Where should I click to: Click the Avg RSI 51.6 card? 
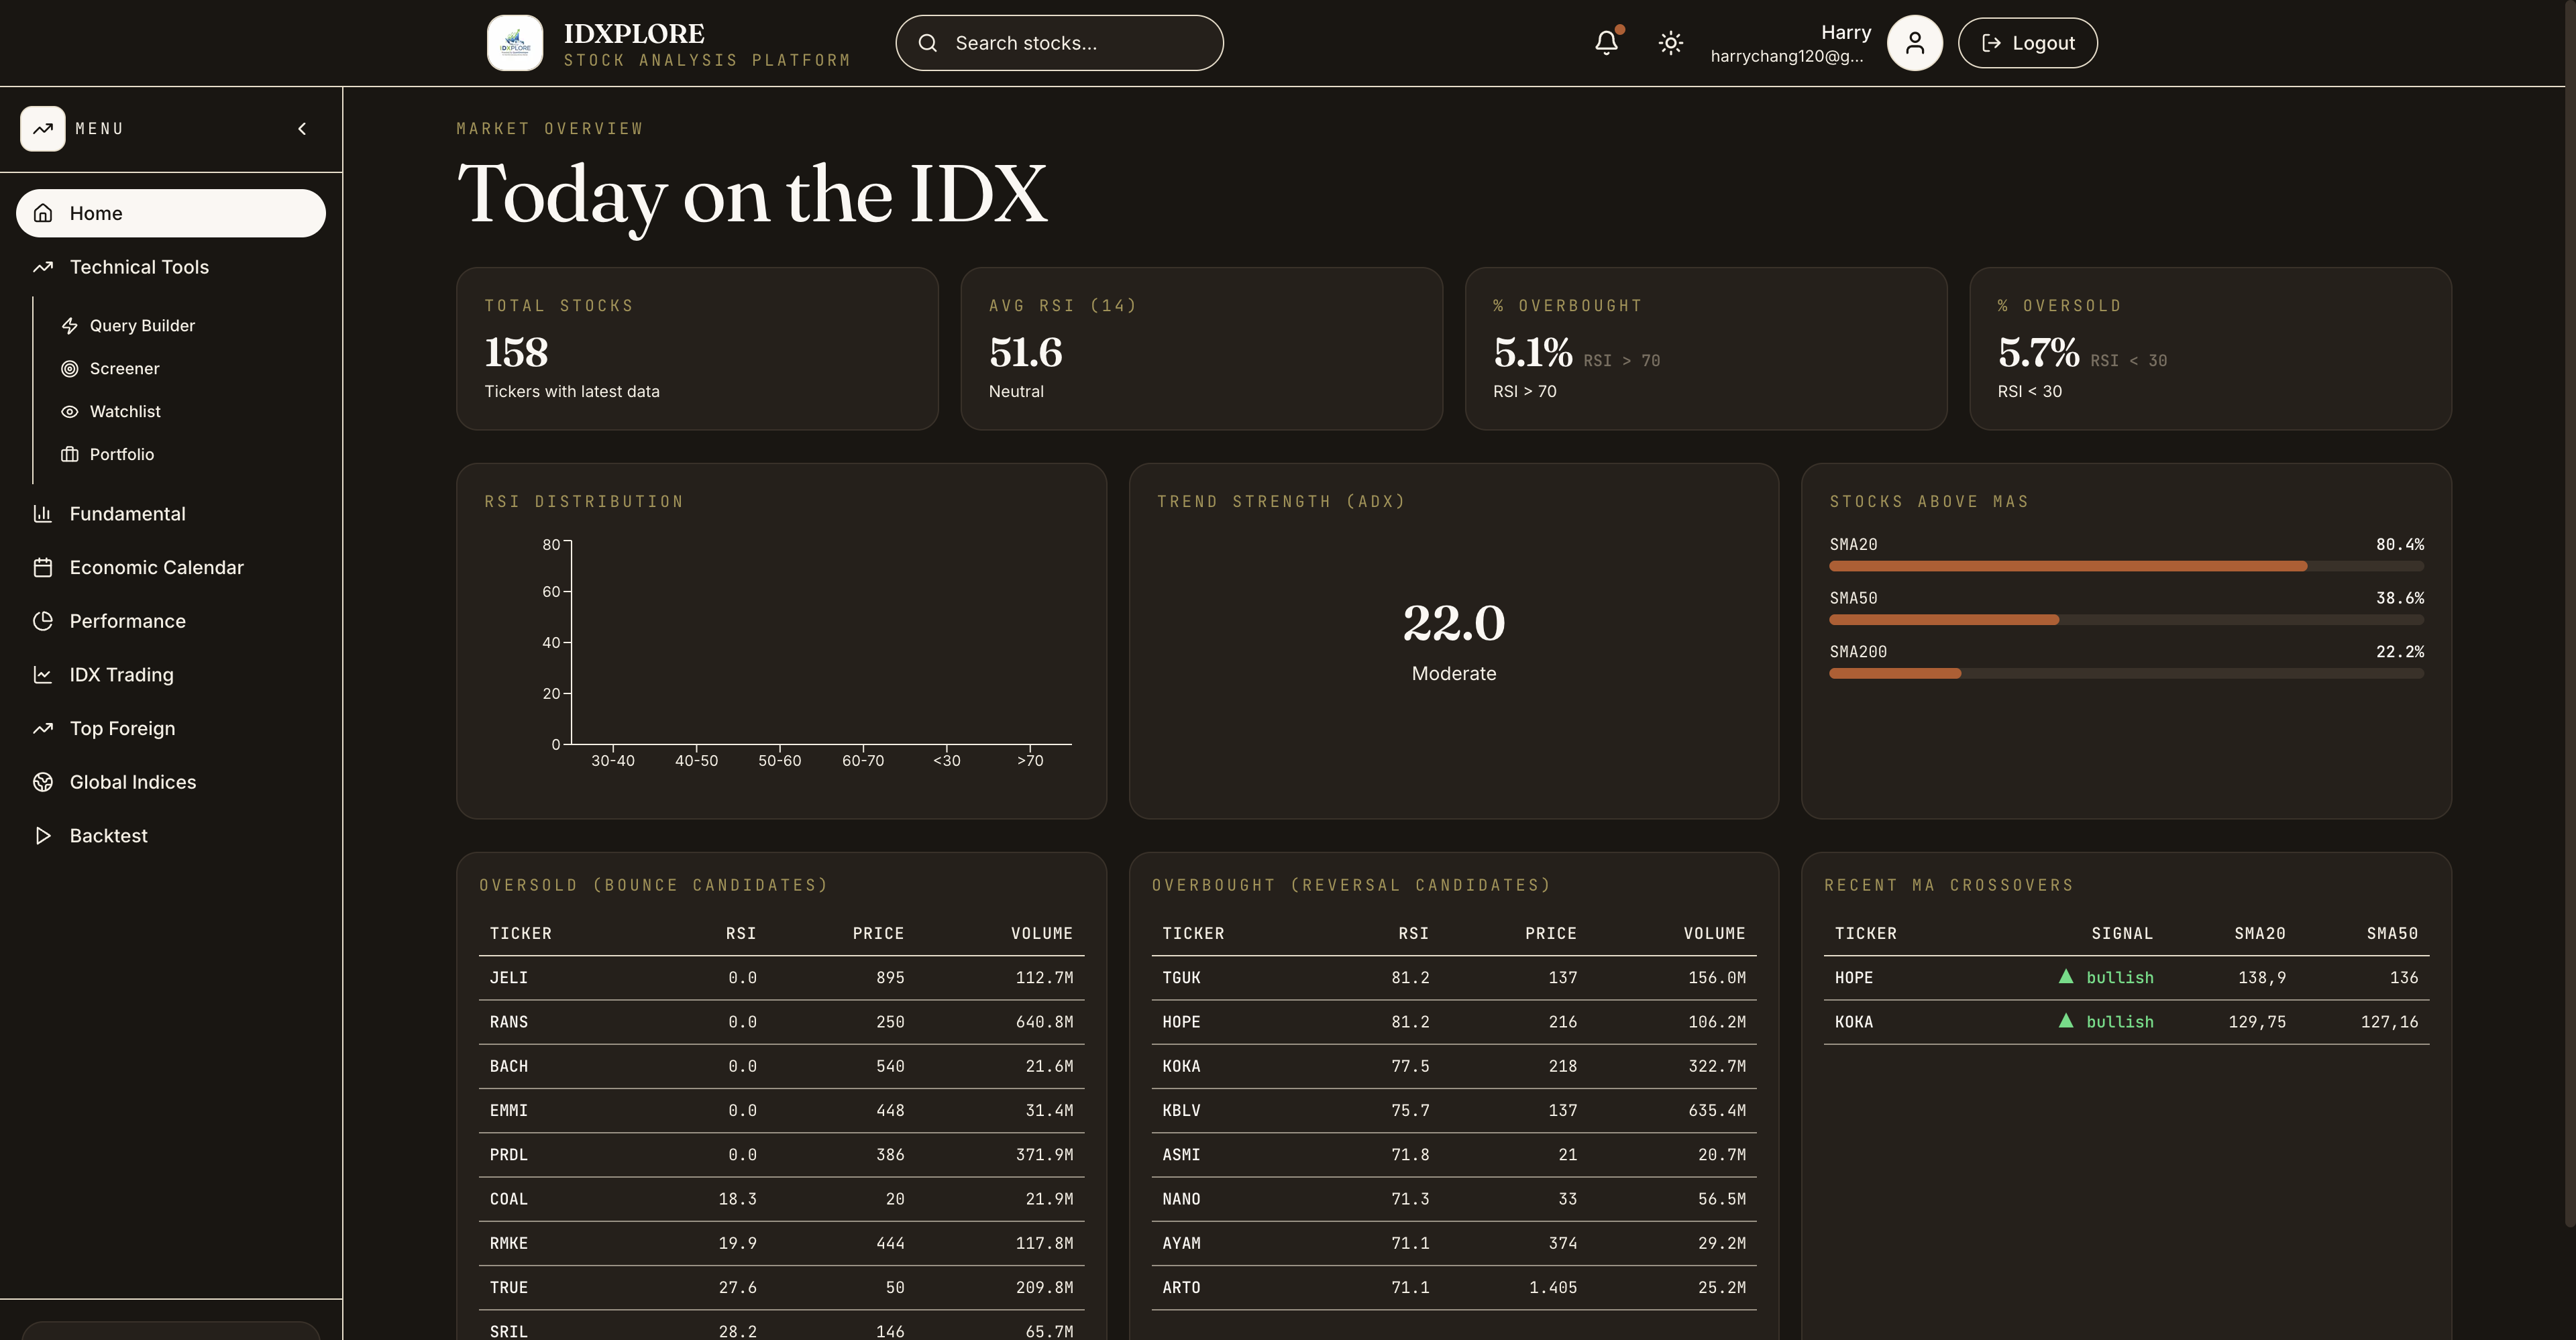point(1201,349)
